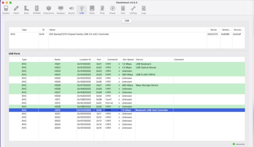This screenshot has height=147, width=254.
Task: Open the Power settings section
Action: click(x=112, y=10)
